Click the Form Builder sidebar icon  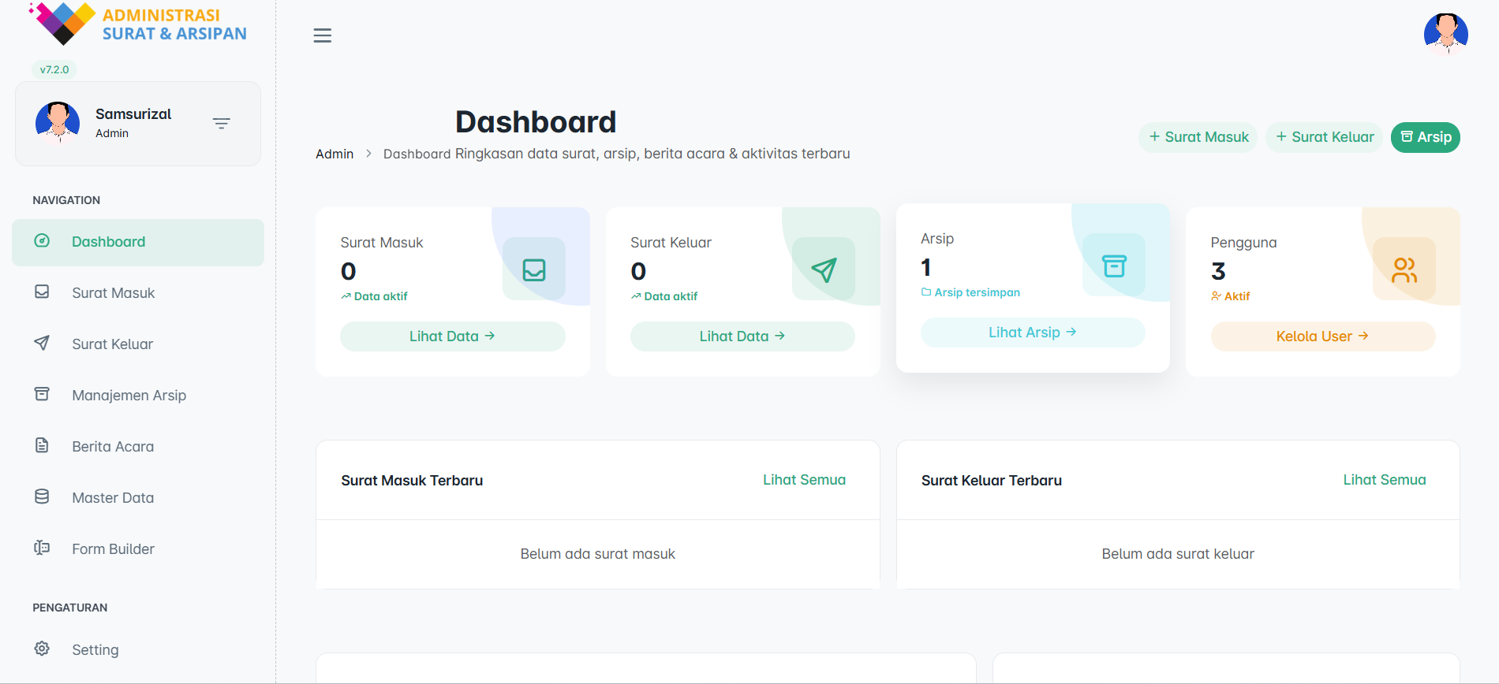point(42,548)
